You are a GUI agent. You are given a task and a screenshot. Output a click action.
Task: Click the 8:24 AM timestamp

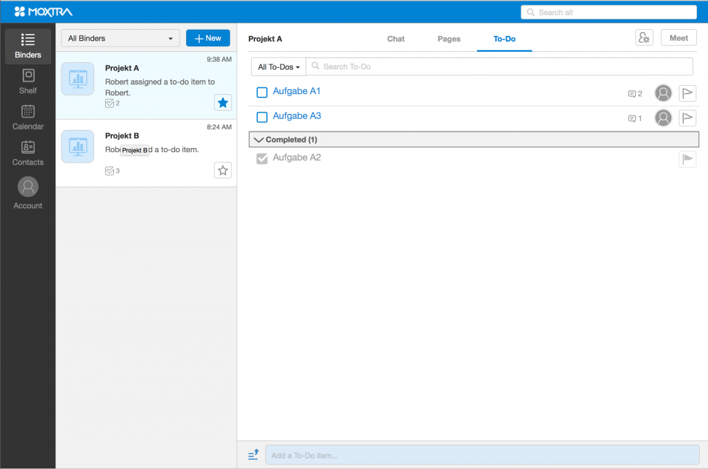(219, 127)
